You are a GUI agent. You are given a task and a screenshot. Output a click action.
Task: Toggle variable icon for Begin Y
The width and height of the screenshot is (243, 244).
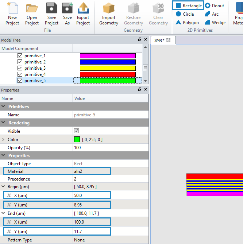(x=9, y=205)
